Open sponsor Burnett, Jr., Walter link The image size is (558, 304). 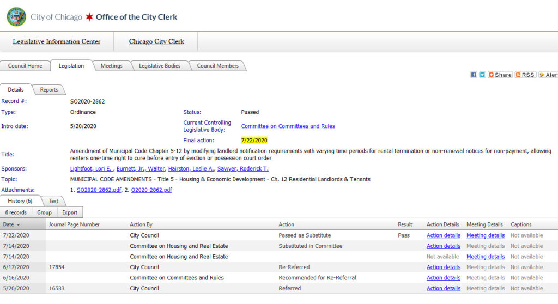(141, 169)
